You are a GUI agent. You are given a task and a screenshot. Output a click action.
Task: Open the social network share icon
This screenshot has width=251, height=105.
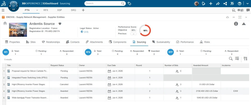[x=225, y=3]
